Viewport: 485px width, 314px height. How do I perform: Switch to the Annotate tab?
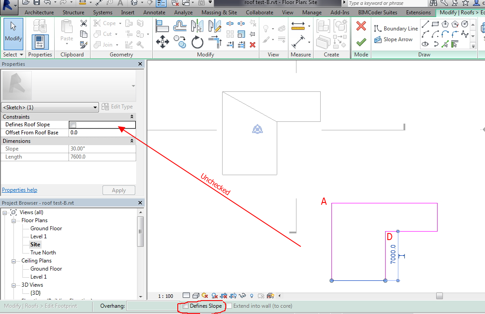point(155,13)
